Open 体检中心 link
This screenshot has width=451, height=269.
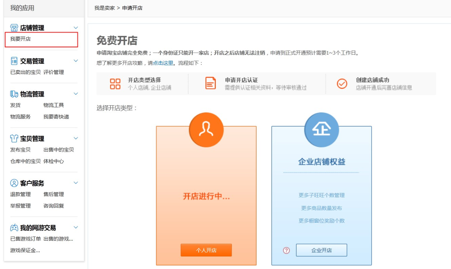54,161
